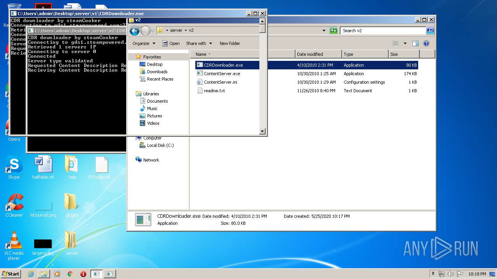Open Explorer help question mark icon
497x279 pixels.
[x=426, y=43]
